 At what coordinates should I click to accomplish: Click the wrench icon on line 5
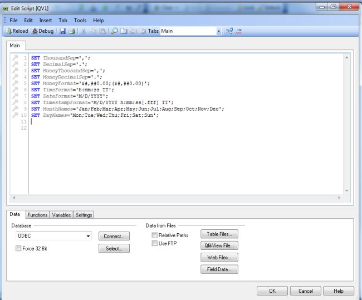pyautogui.click(x=15, y=83)
